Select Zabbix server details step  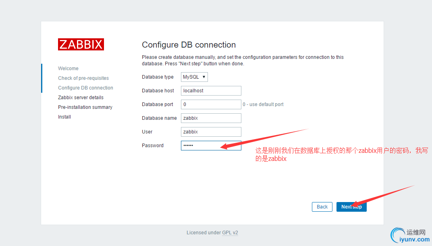click(81, 97)
